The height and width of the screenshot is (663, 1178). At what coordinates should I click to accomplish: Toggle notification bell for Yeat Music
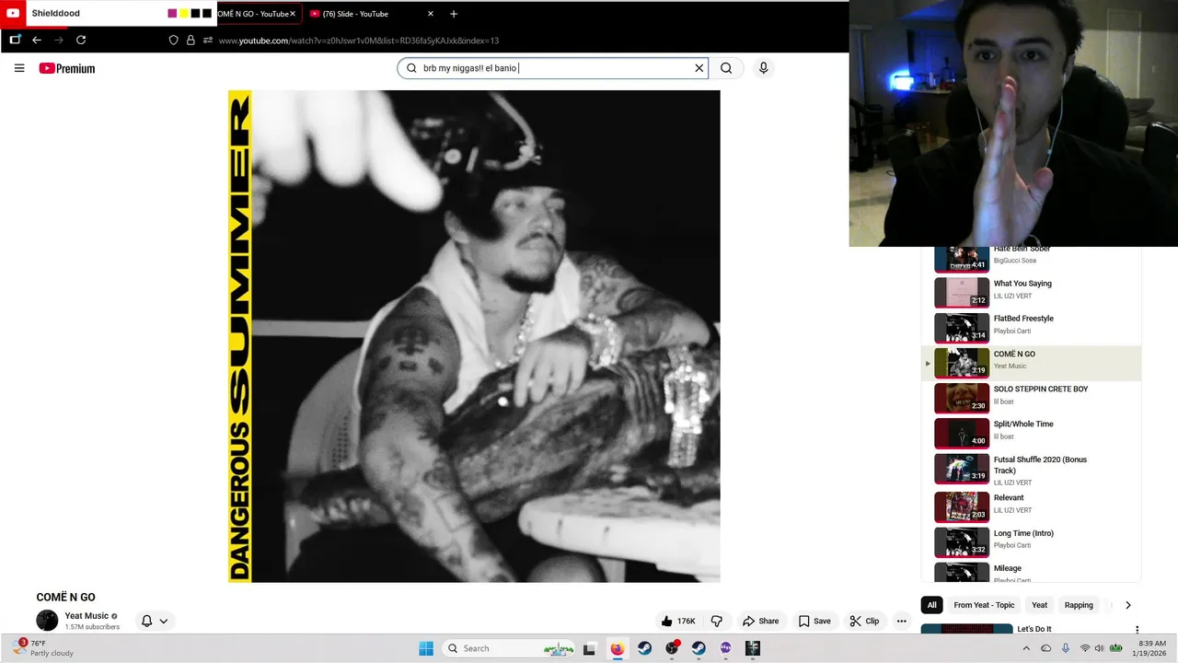(x=146, y=621)
